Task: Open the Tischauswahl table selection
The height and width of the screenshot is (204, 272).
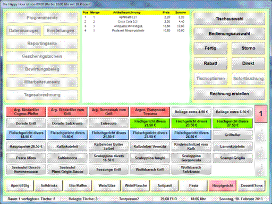Action: tap(229, 19)
